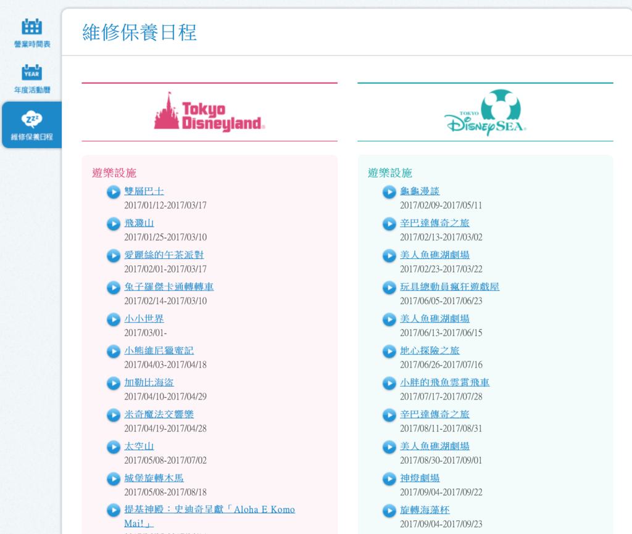
Task: Click date text 2017/02/09-2017/05/11
Action: tap(441, 205)
